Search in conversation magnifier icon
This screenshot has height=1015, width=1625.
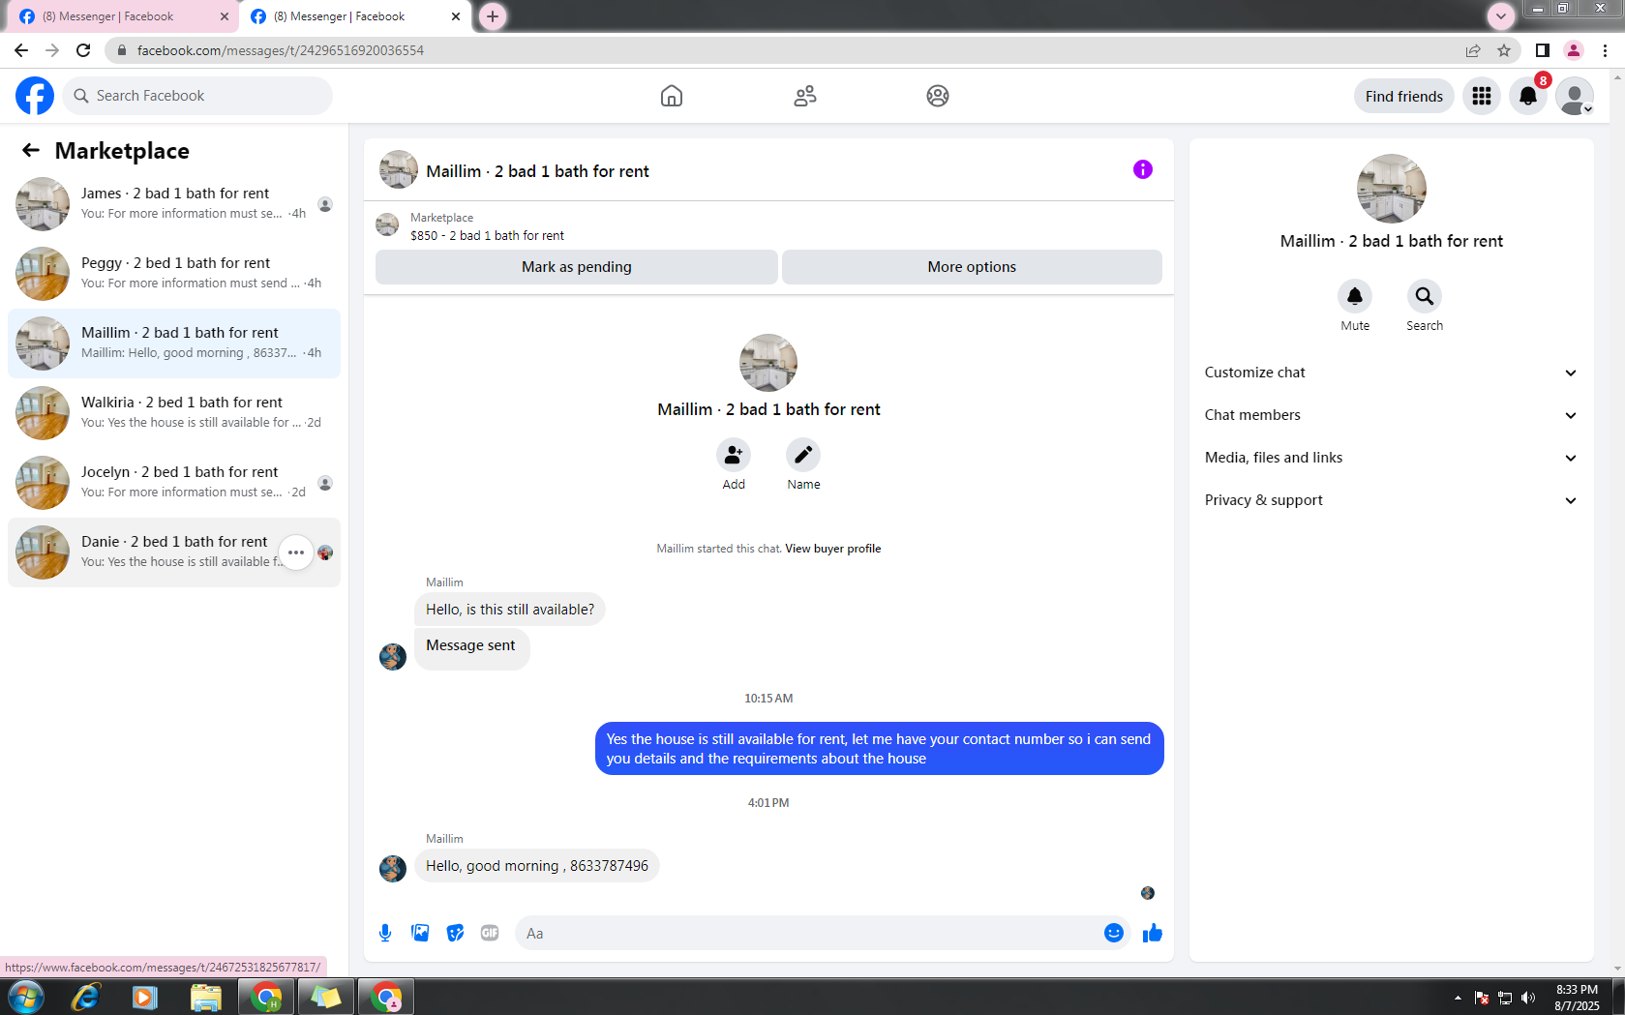[1425, 296]
